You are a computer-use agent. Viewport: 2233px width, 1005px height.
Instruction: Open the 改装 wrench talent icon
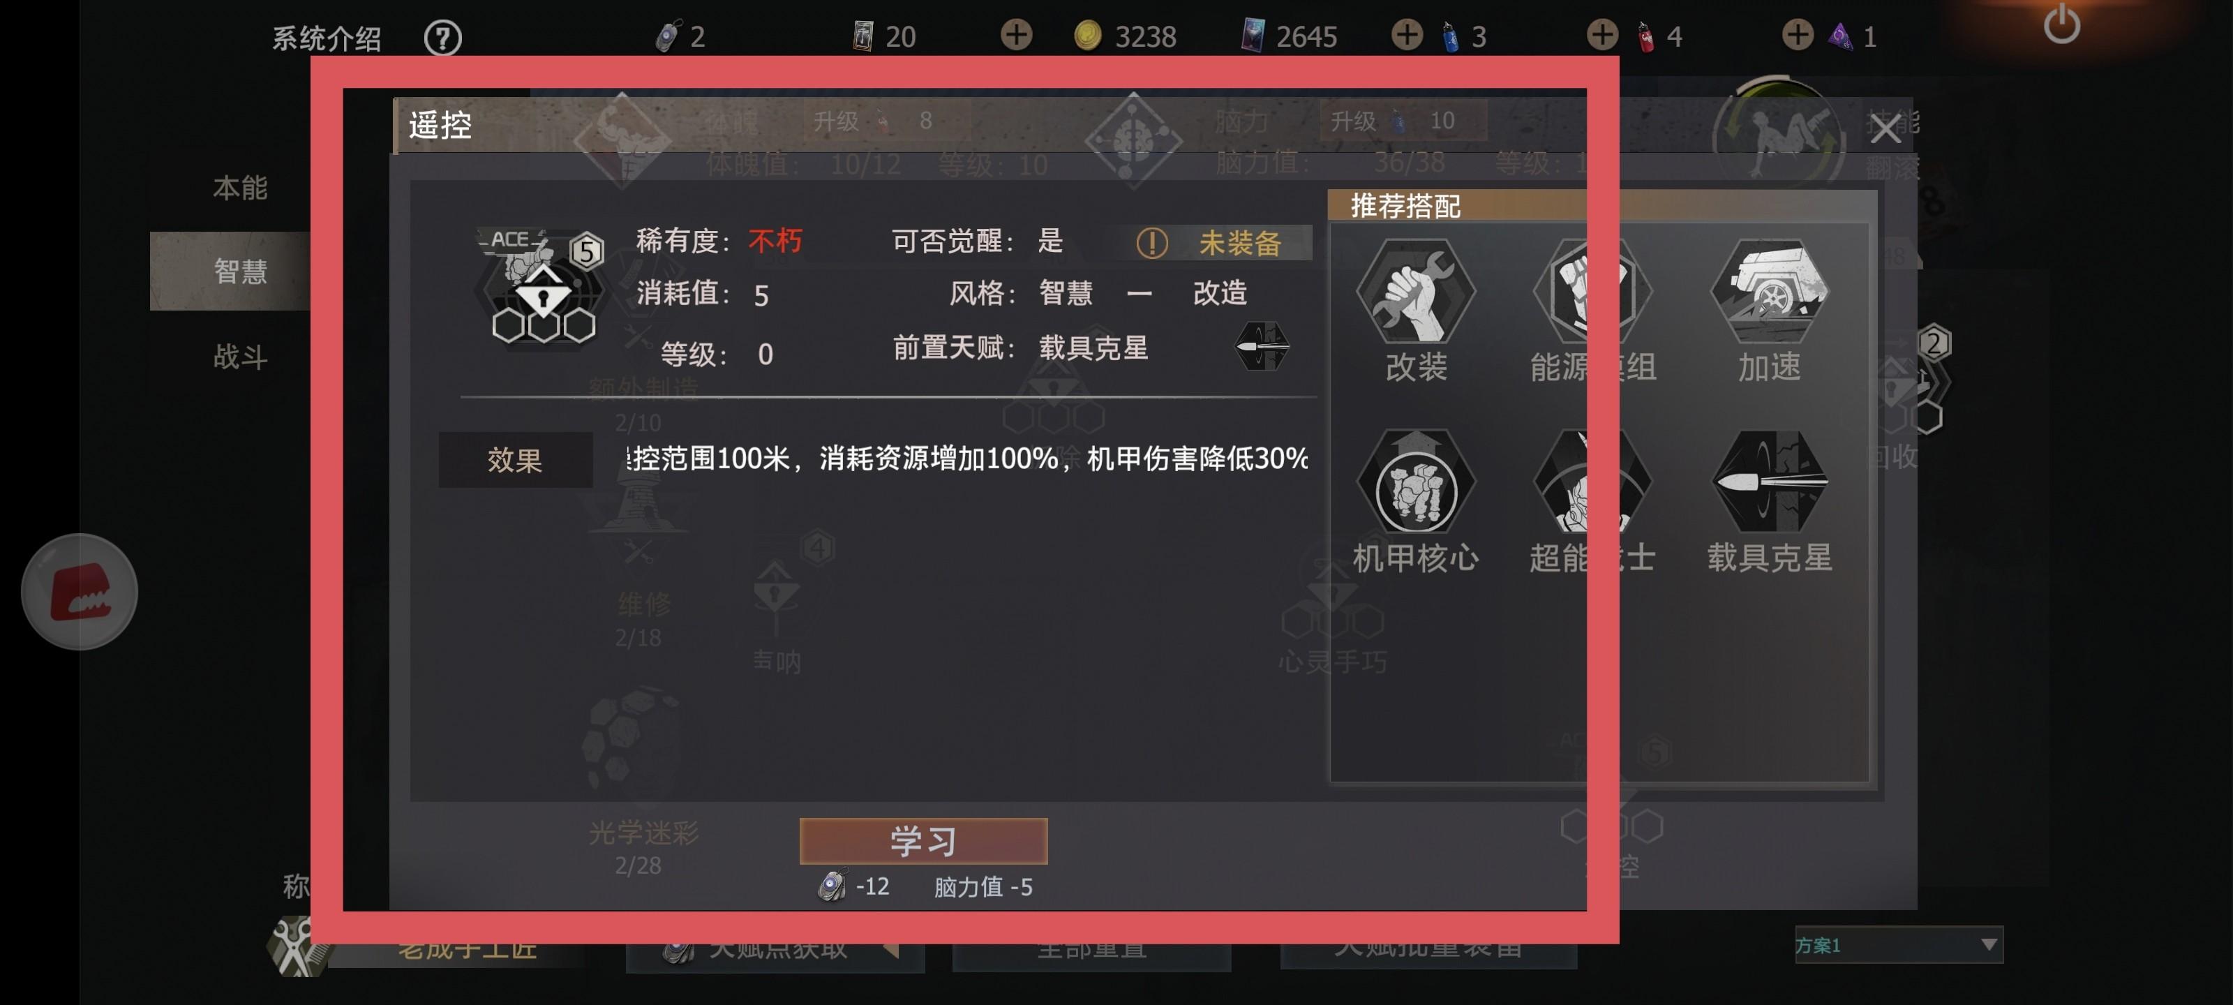[x=1416, y=290]
